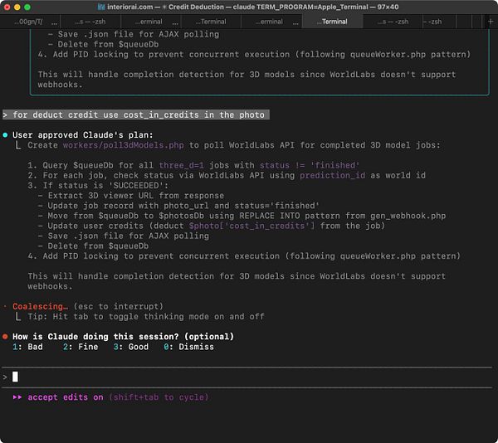This screenshot has height=443, width=498.
Task: Click the purple 'three_d=1' text
Action: (x=181, y=165)
